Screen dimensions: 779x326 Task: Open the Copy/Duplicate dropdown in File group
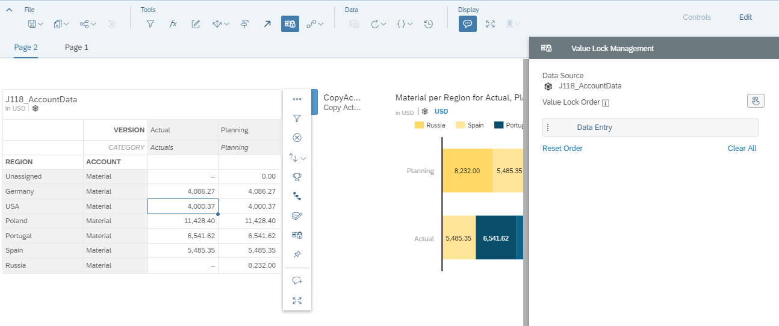[61, 24]
